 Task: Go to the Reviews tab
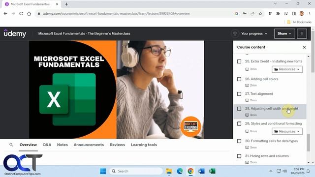coord(117,145)
